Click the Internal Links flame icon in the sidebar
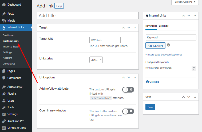 [4, 27]
